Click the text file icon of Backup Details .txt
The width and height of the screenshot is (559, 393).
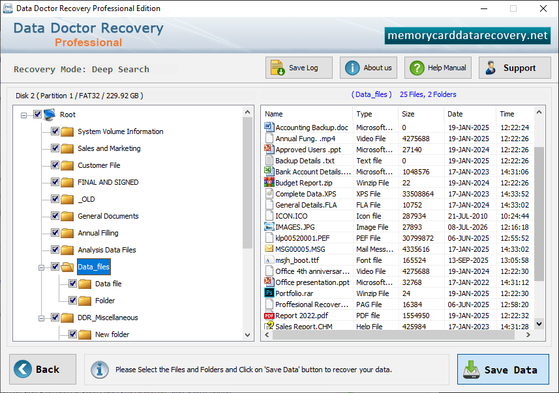point(269,161)
